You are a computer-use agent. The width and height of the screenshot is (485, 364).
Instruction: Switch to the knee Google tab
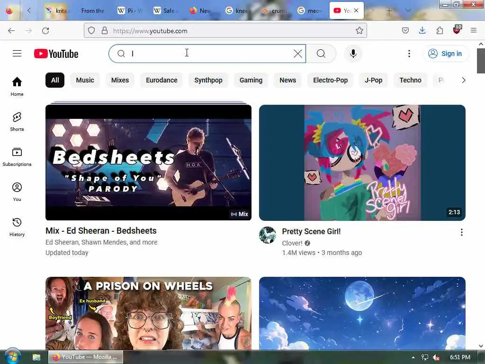[x=237, y=11]
